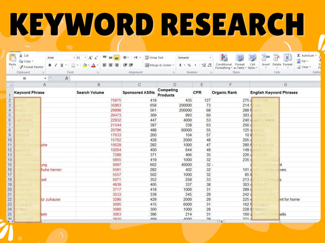Toggle italic formatting
The width and height of the screenshot is (325, 243).
56,65
